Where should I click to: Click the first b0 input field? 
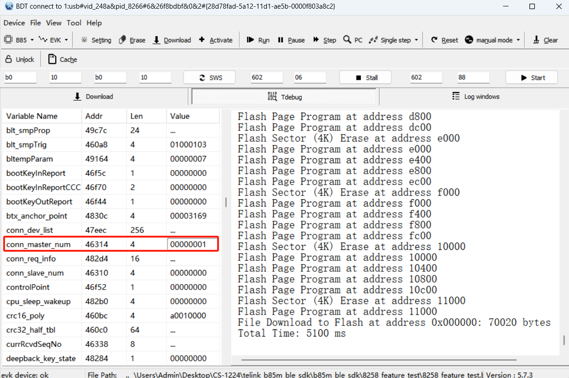coord(20,78)
